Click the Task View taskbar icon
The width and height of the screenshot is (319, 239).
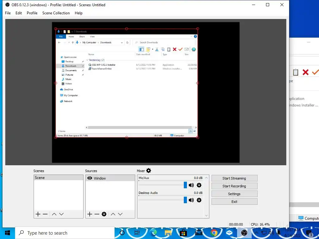point(137,233)
